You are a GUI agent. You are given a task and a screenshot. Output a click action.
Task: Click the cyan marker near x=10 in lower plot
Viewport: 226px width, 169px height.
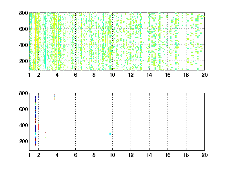tap(110, 134)
